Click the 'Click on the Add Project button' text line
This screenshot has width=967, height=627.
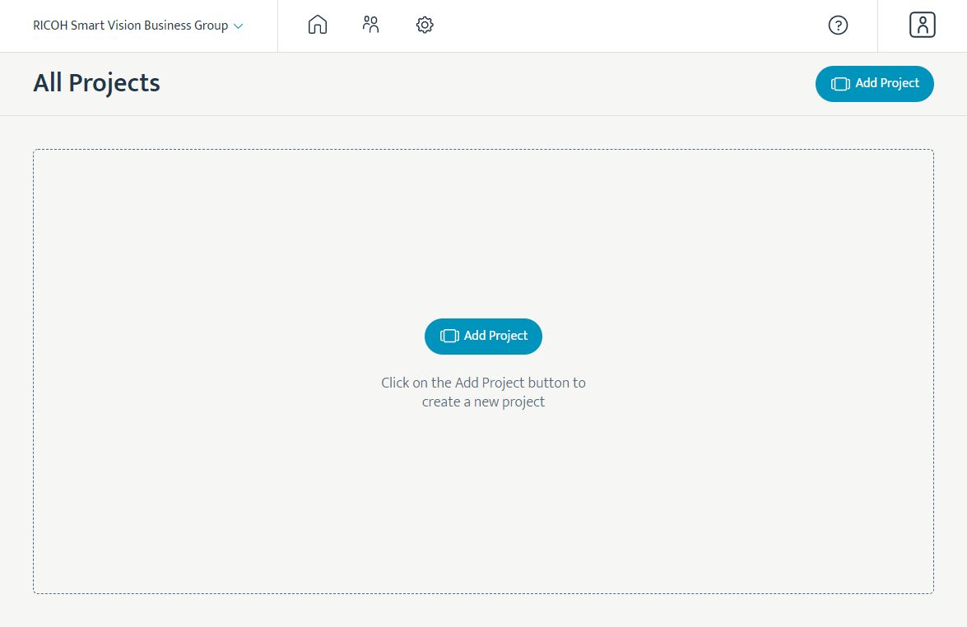483,383
